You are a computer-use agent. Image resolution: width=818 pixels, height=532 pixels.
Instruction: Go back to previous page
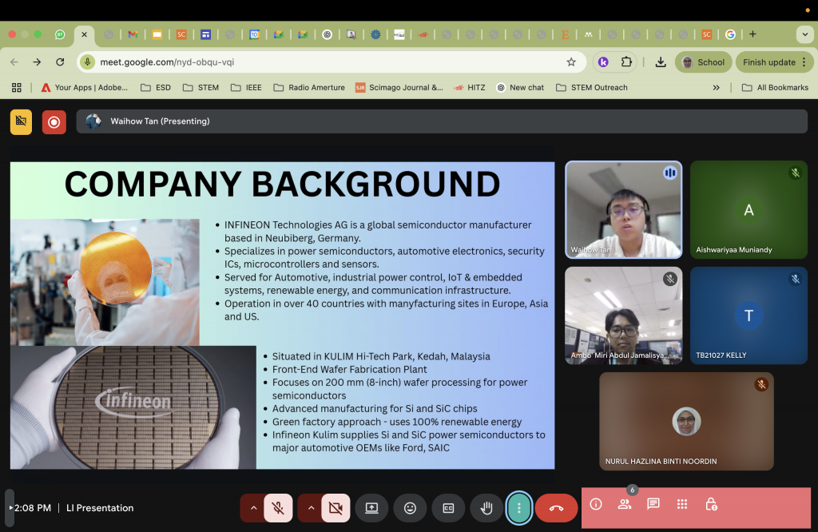[x=14, y=62]
